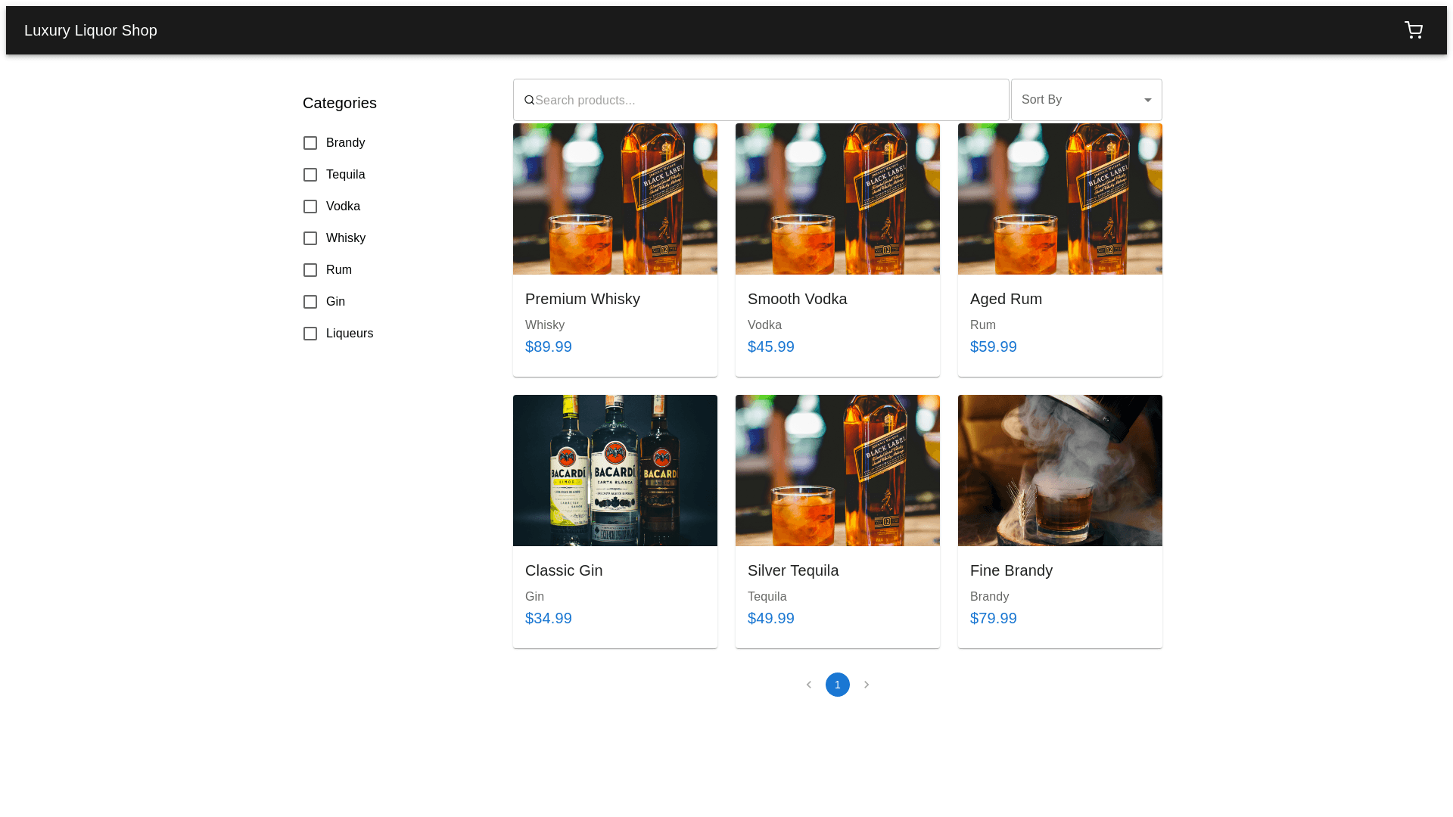Select page 1 in pagination

837,684
